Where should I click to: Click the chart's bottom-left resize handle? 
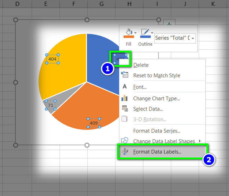16,145
